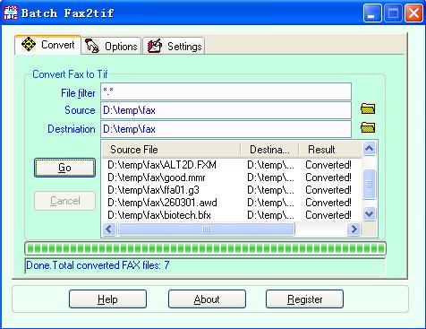The height and width of the screenshot is (329, 426).
Task: Open the Help button
Action: coord(107,299)
